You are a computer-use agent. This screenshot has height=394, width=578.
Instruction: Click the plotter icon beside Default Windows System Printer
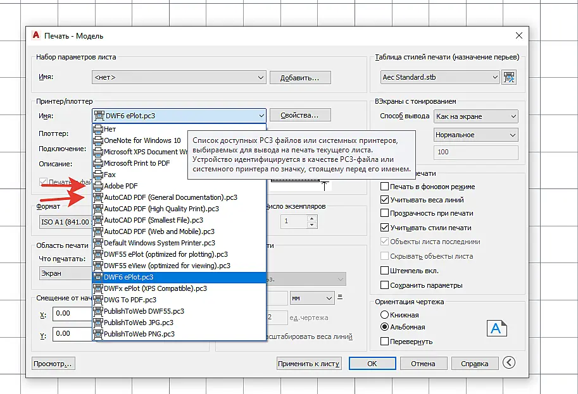click(97, 243)
